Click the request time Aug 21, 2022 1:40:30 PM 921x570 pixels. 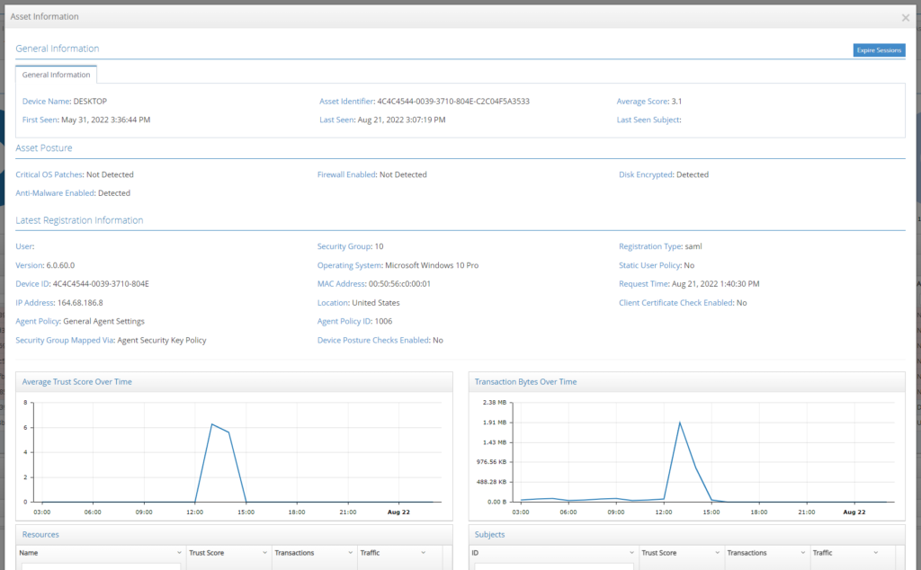point(715,284)
